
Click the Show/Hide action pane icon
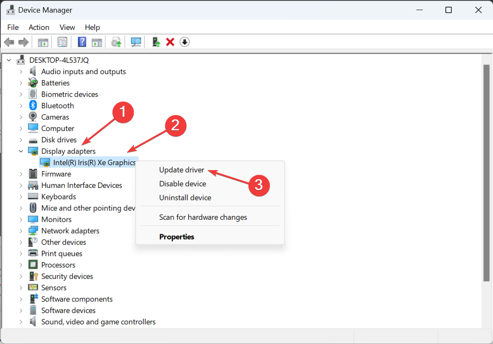(x=97, y=42)
